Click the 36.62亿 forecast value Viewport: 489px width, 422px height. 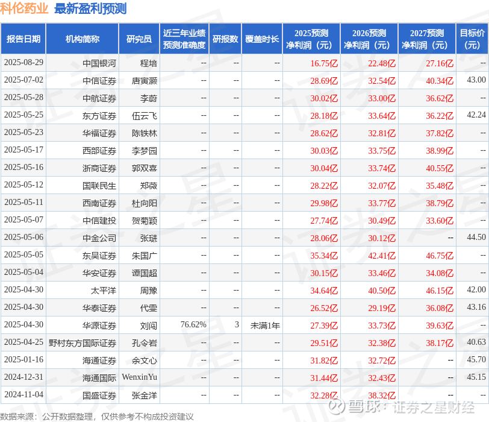pyautogui.click(x=440, y=98)
